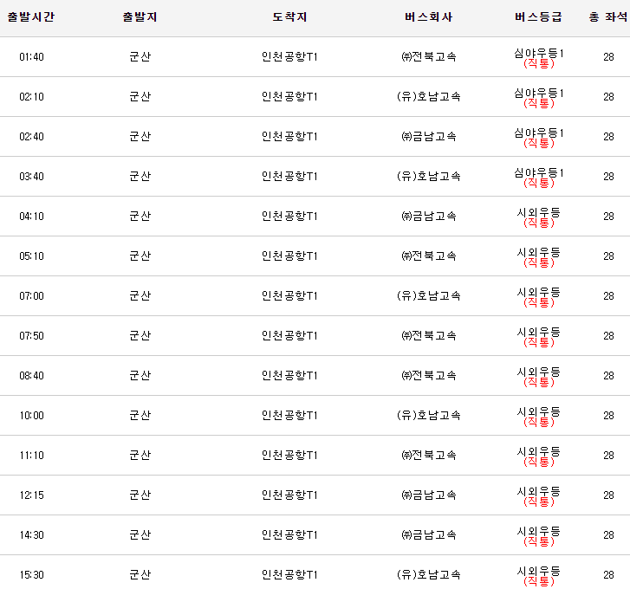
Task: Click the 출발지 column header
Action: [x=140, y=16]
